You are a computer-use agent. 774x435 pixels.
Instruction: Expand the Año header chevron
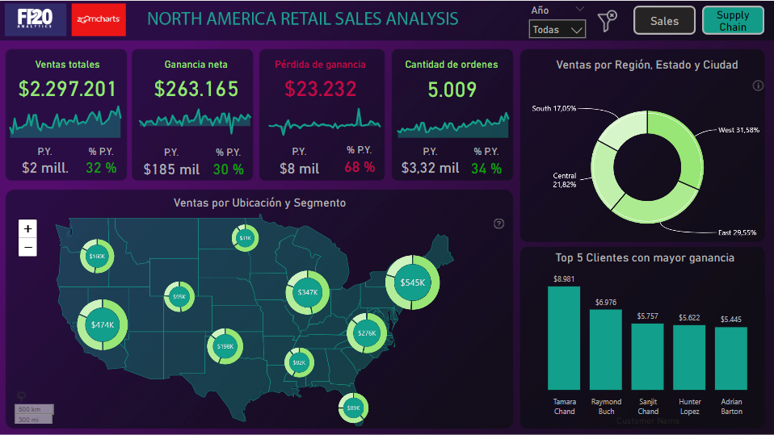coord(578,10)
